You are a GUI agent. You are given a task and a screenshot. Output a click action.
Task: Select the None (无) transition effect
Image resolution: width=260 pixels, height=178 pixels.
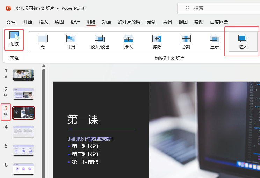[43, 42]
